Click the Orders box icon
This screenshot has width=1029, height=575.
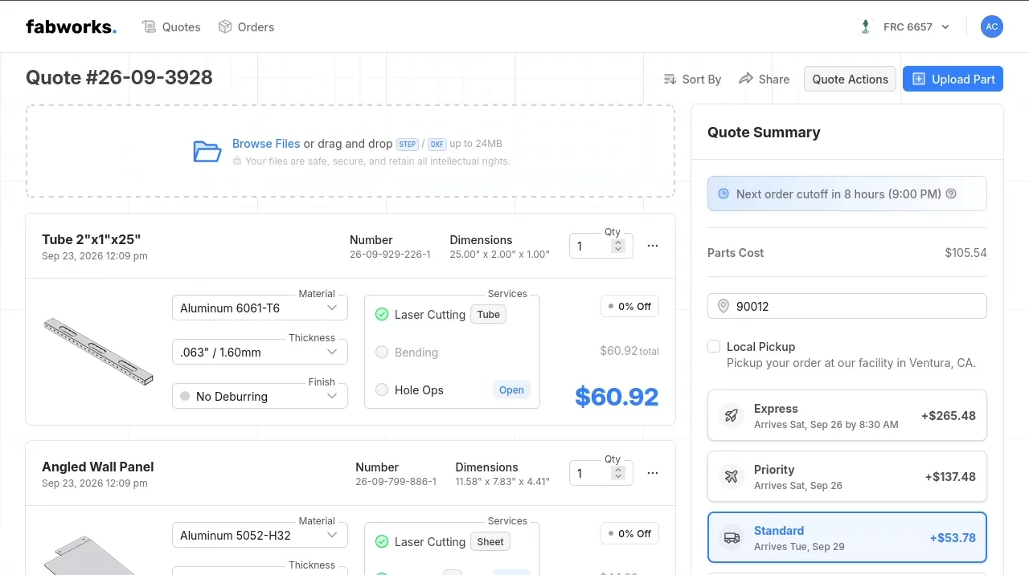pos(225,27)
